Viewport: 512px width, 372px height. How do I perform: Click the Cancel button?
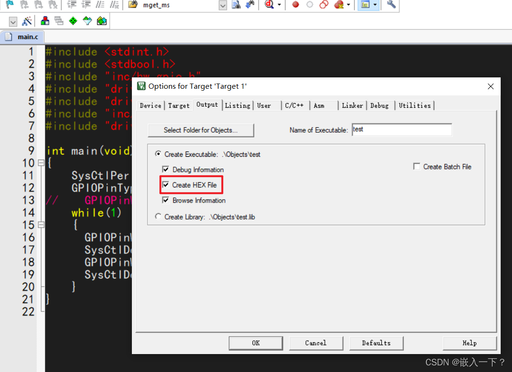316,343
